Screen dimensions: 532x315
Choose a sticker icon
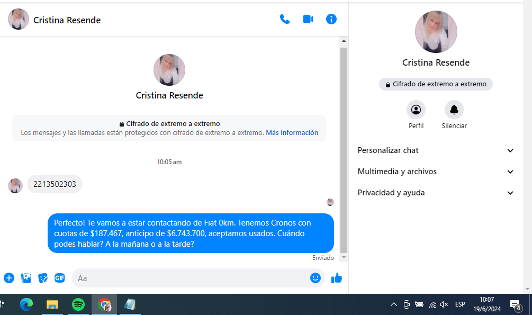(x=43, y=278)
